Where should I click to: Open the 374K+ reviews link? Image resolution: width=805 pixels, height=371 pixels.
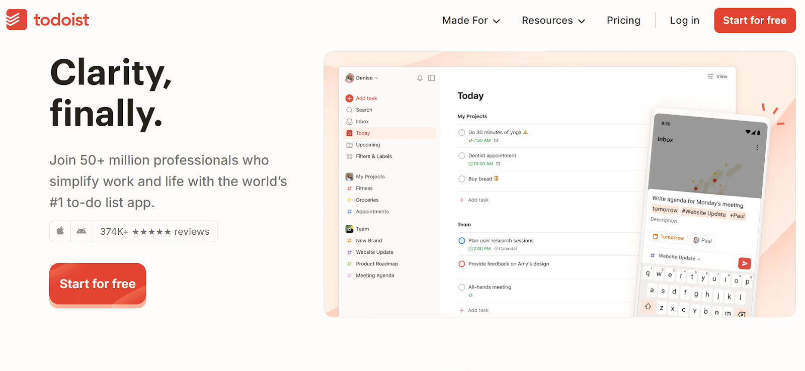pyautogui.click(x=154, y=231)
